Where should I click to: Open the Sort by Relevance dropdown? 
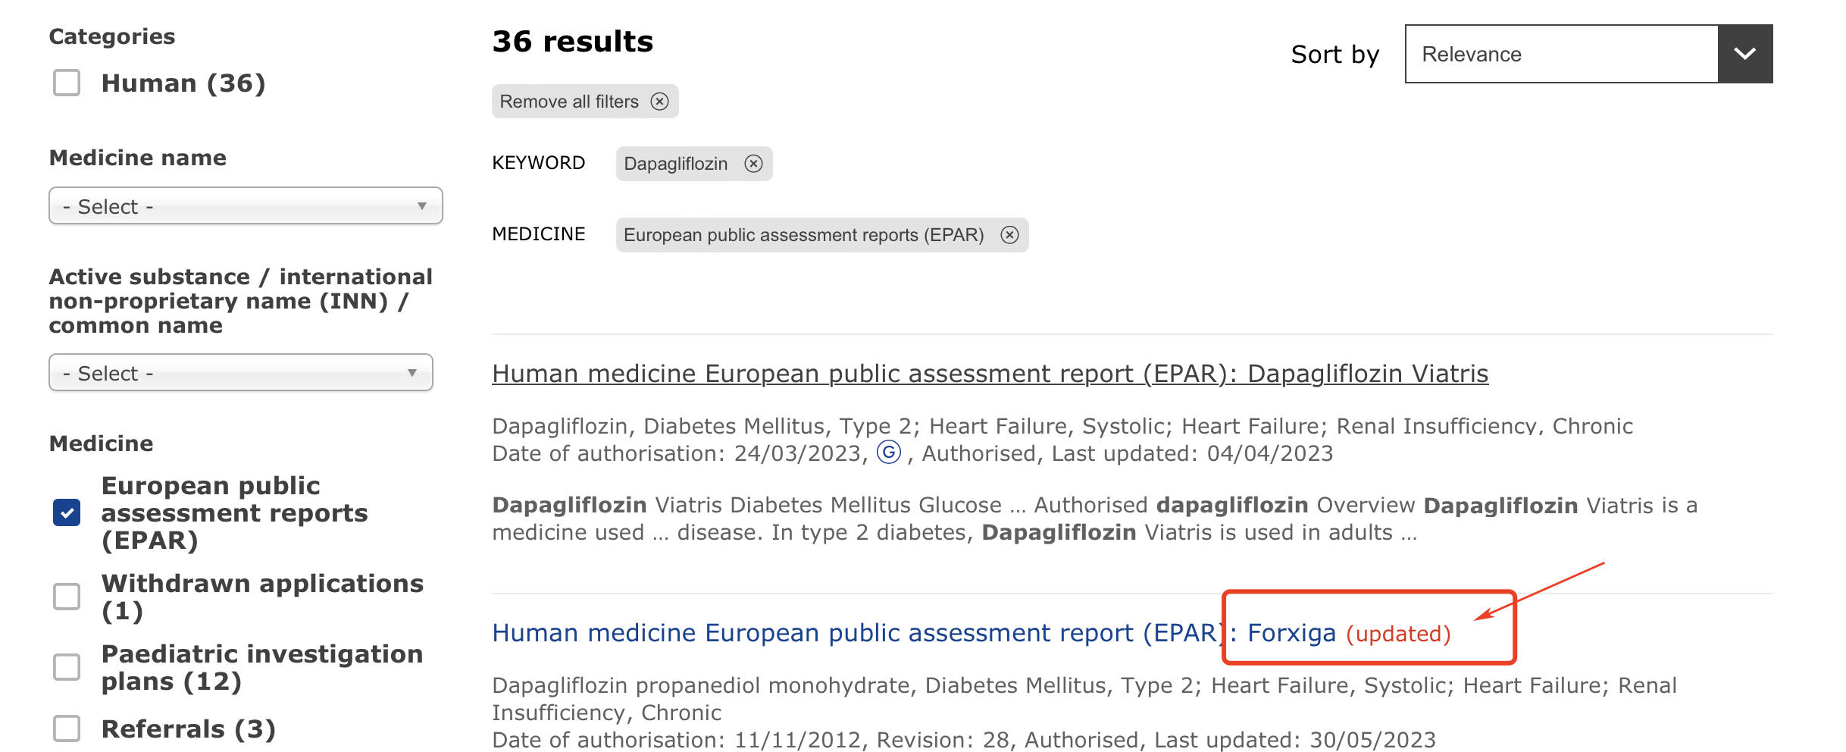click(x=1561, y=54)
